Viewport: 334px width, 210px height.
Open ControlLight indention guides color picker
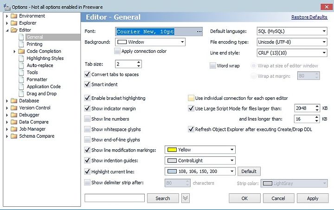(200, 160)
